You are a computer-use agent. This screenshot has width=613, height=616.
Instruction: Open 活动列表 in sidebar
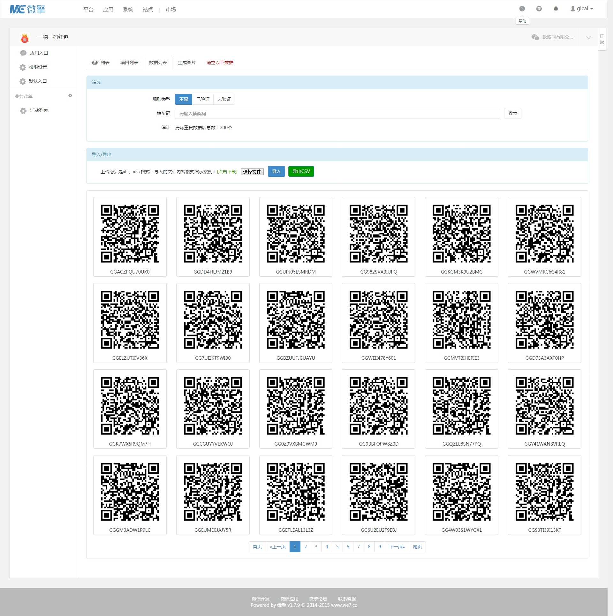pos(39,111)
